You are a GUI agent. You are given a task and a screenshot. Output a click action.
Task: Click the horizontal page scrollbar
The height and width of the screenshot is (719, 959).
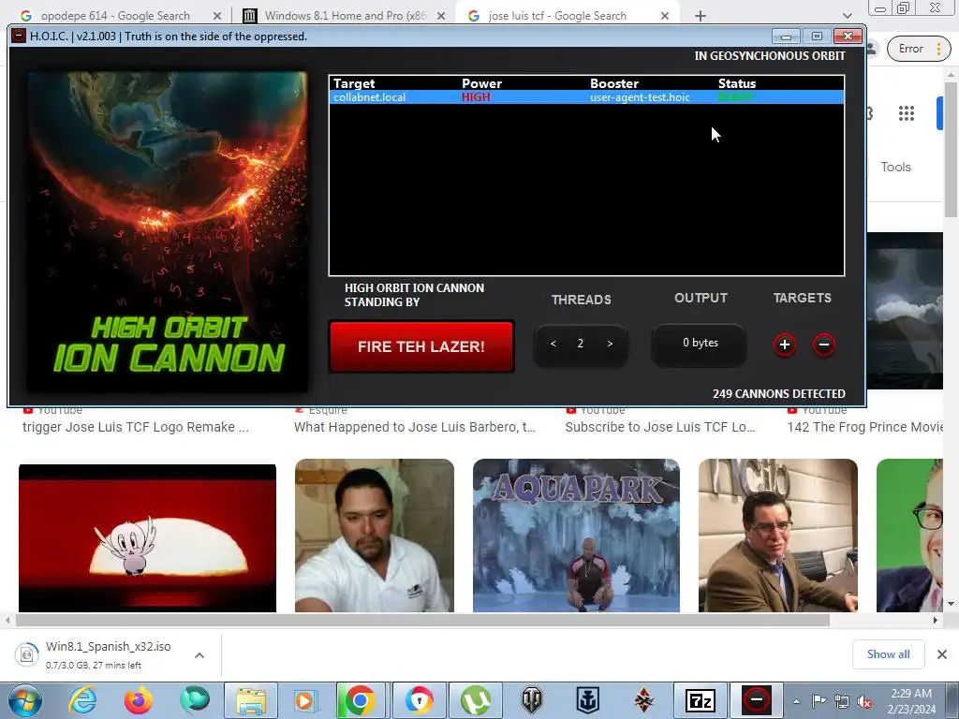click(422, 620)
